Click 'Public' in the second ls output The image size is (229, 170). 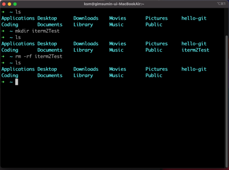tap(154, 50)
